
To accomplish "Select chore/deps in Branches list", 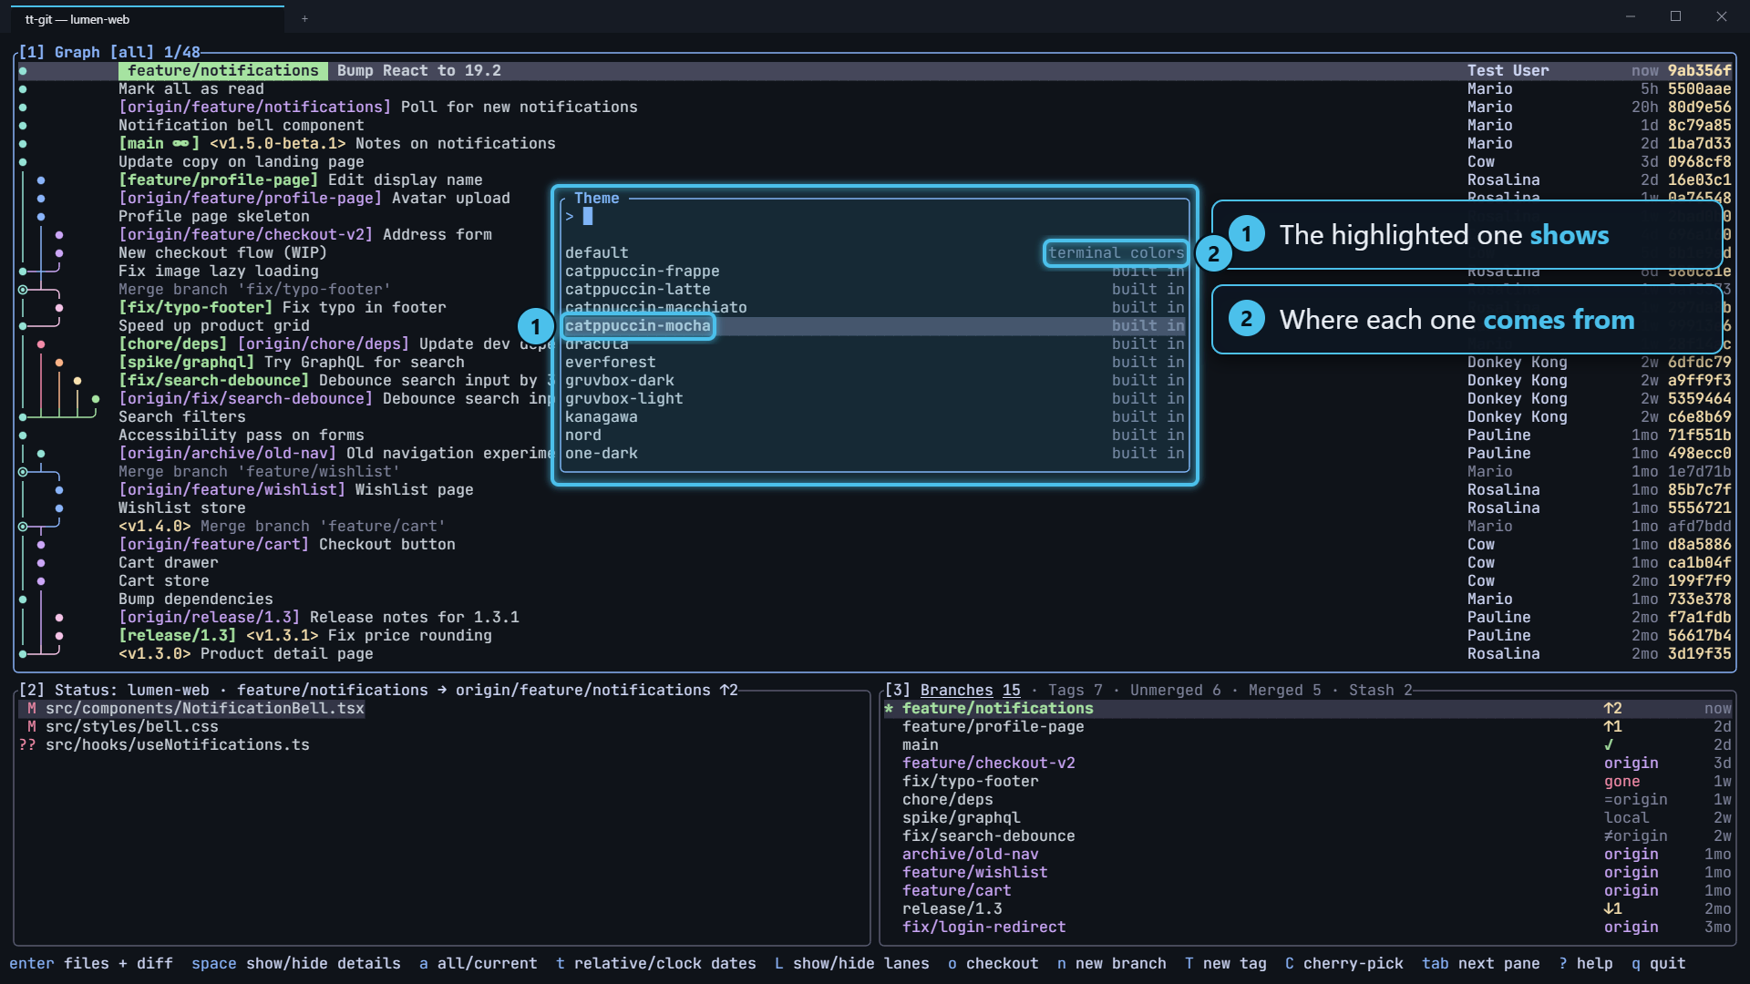I will tap(1308, 799).
